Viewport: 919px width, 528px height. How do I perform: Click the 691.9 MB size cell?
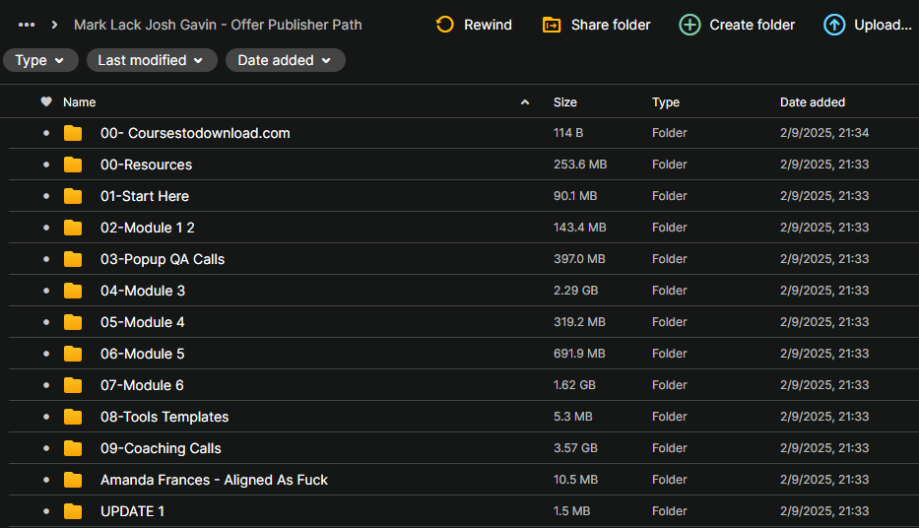tap(579, 354)
